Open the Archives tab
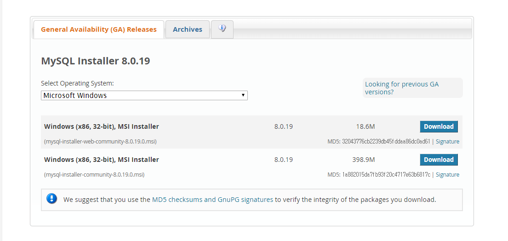 188,29
